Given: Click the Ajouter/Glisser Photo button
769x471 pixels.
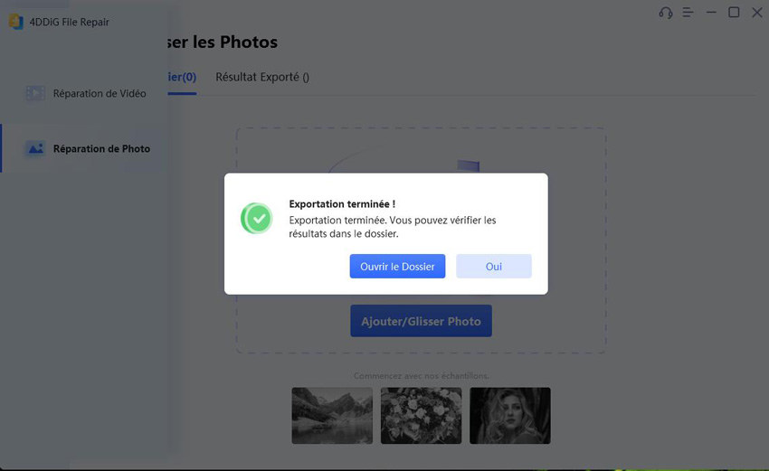Looking at the screenshot, I should pos(421,321).
